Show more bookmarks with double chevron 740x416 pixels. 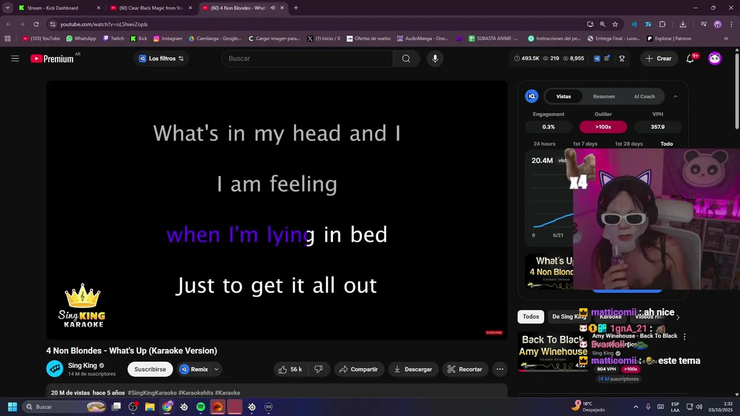pos(726,39)
